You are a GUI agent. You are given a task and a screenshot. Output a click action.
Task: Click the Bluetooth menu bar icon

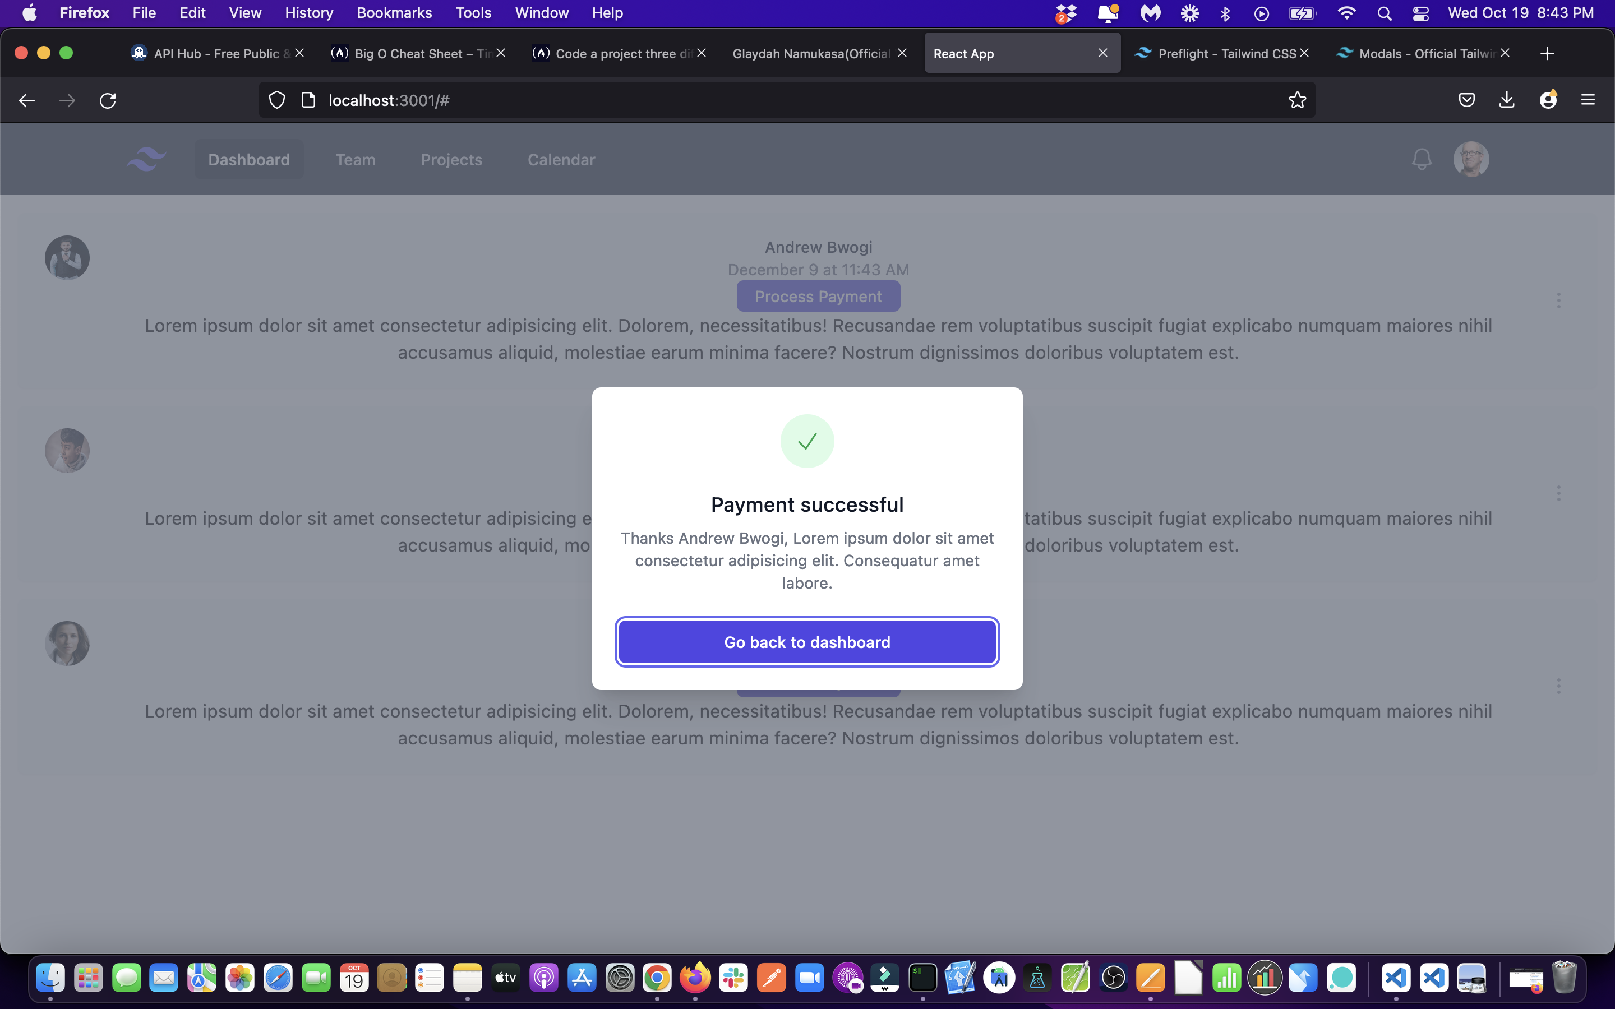pyautogui.click(x=1225, y=13)
